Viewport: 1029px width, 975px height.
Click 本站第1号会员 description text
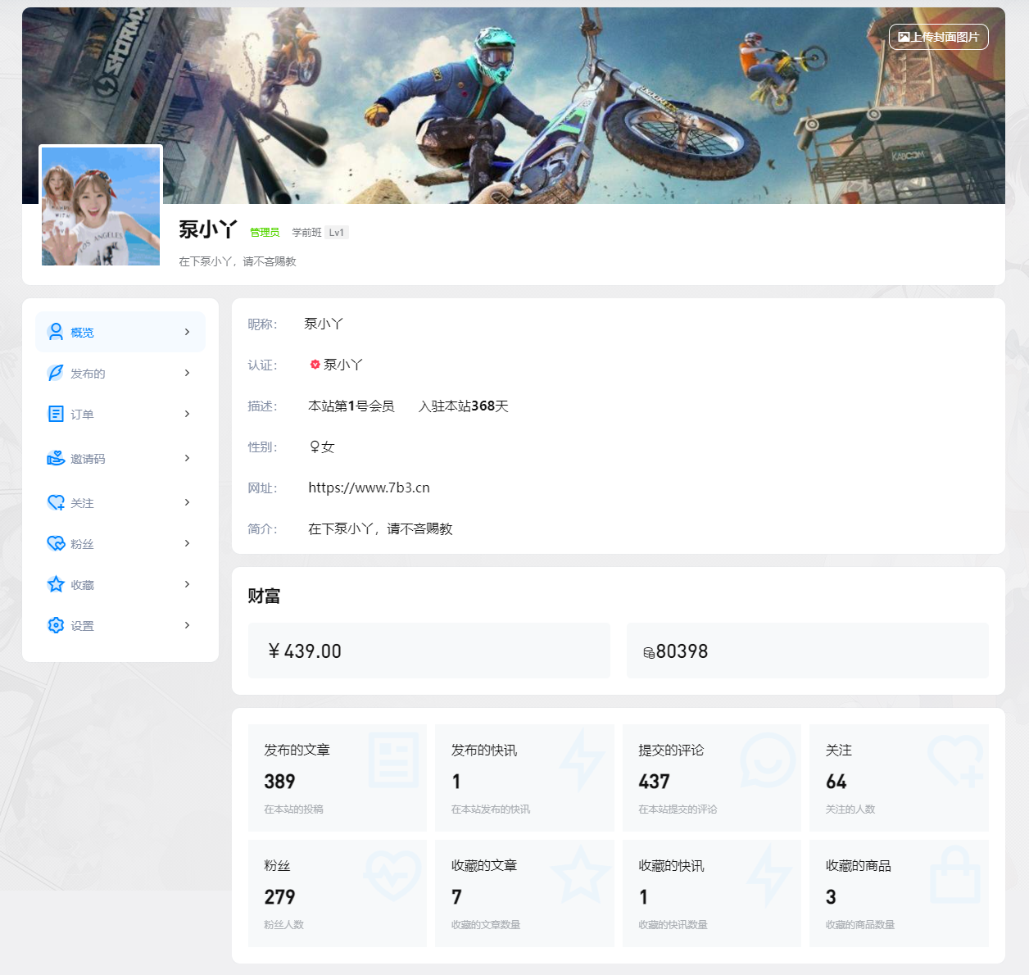[351, 406]
